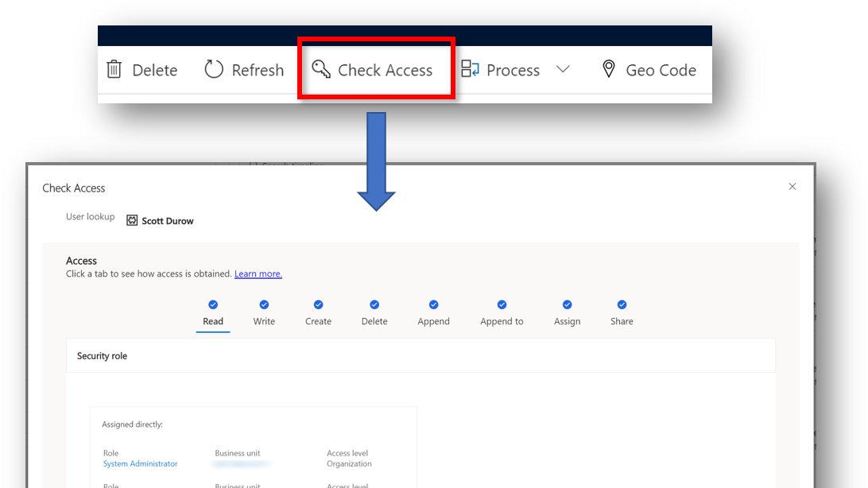Viewport: 868px width, 488px height.
Task: Click the checkmark icon above Write
Action: coord(264,305)
